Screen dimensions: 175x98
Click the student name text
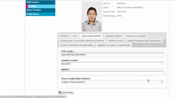(x=130, y=8)
